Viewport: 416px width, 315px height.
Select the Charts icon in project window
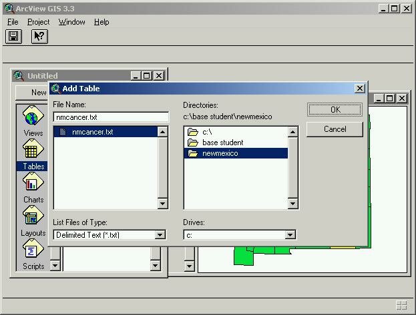click(x=33, y=182)
